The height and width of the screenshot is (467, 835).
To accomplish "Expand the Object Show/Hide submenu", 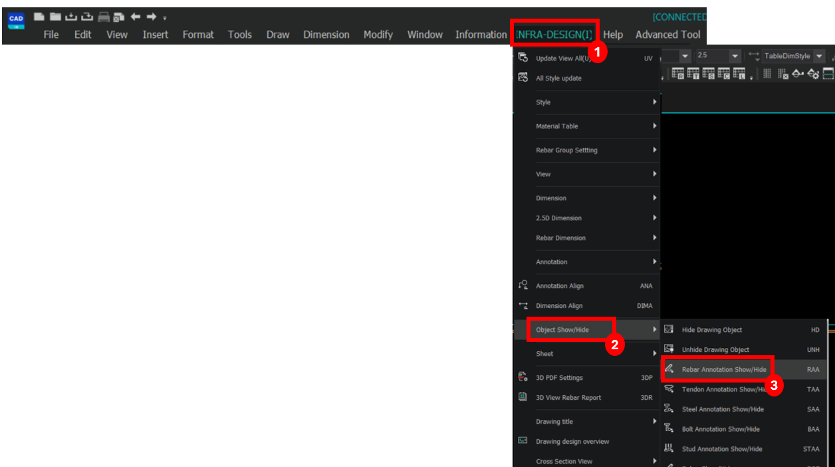I will click(587, 330).
